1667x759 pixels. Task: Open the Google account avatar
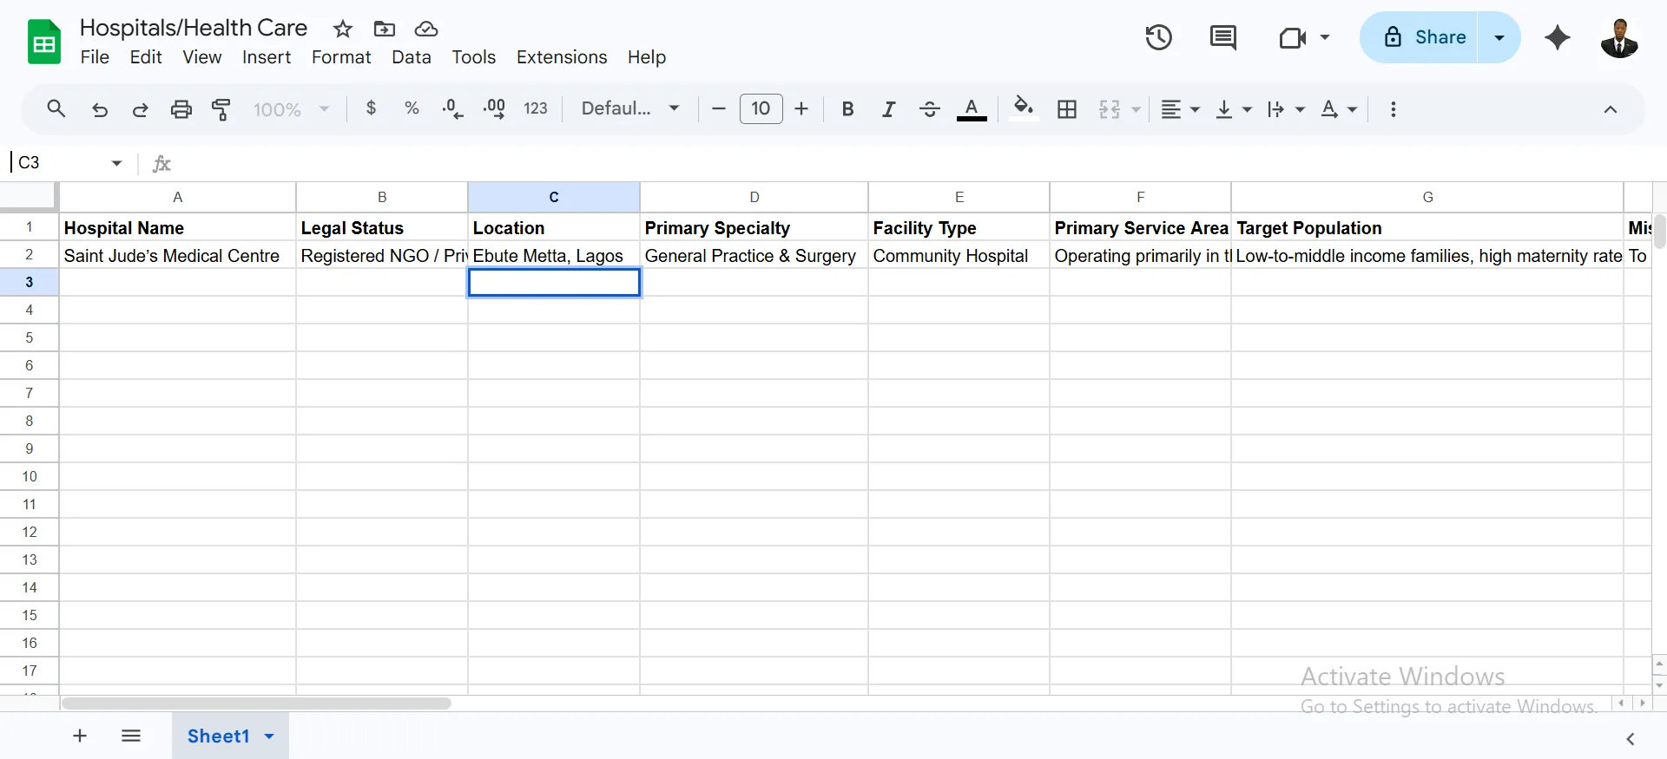1619,37
